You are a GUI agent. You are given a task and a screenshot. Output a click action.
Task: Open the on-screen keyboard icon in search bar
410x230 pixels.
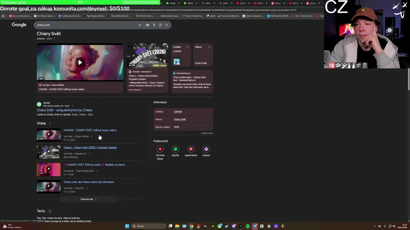click(x=148, y=25)
